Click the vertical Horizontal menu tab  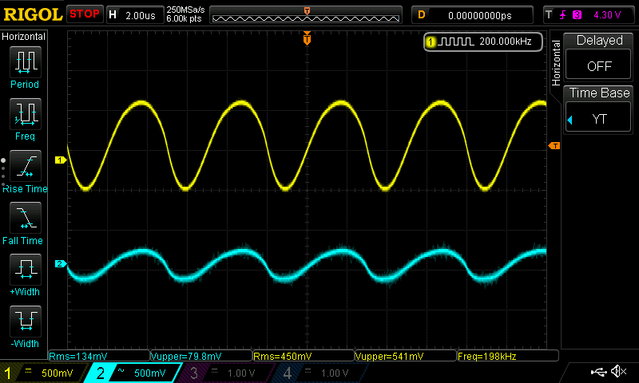555,63
